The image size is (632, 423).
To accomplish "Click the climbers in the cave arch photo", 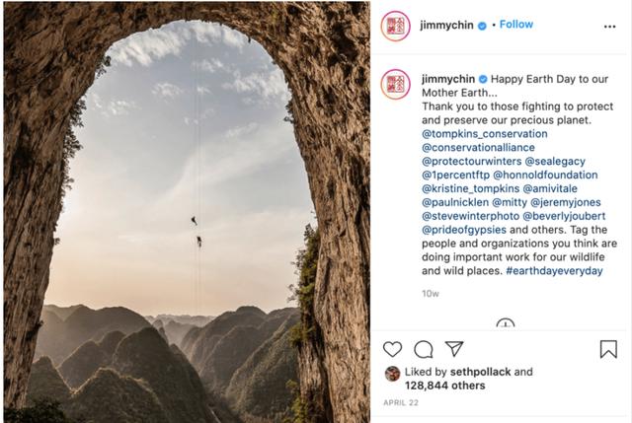I will (197, 233).
